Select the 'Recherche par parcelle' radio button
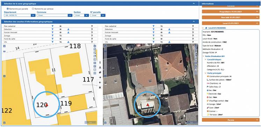261x127 pixels. [x=8, y=9]
